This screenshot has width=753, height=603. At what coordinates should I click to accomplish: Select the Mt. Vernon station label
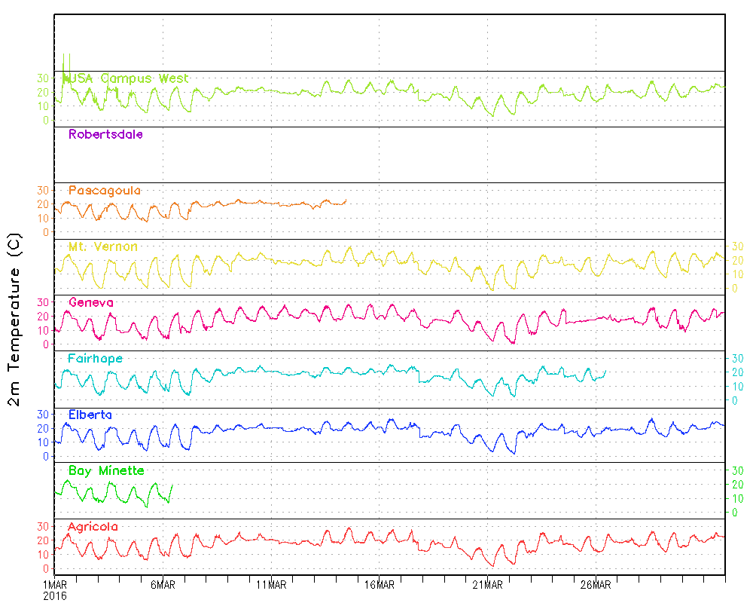point(102,246)
